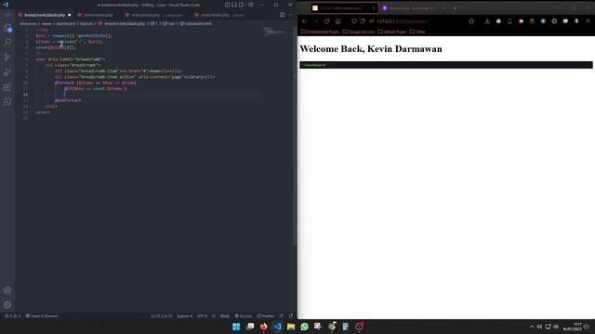Open WhatsApp from the taskbar
The height and width of the screenshot is (334, 595).
(304, 327)
